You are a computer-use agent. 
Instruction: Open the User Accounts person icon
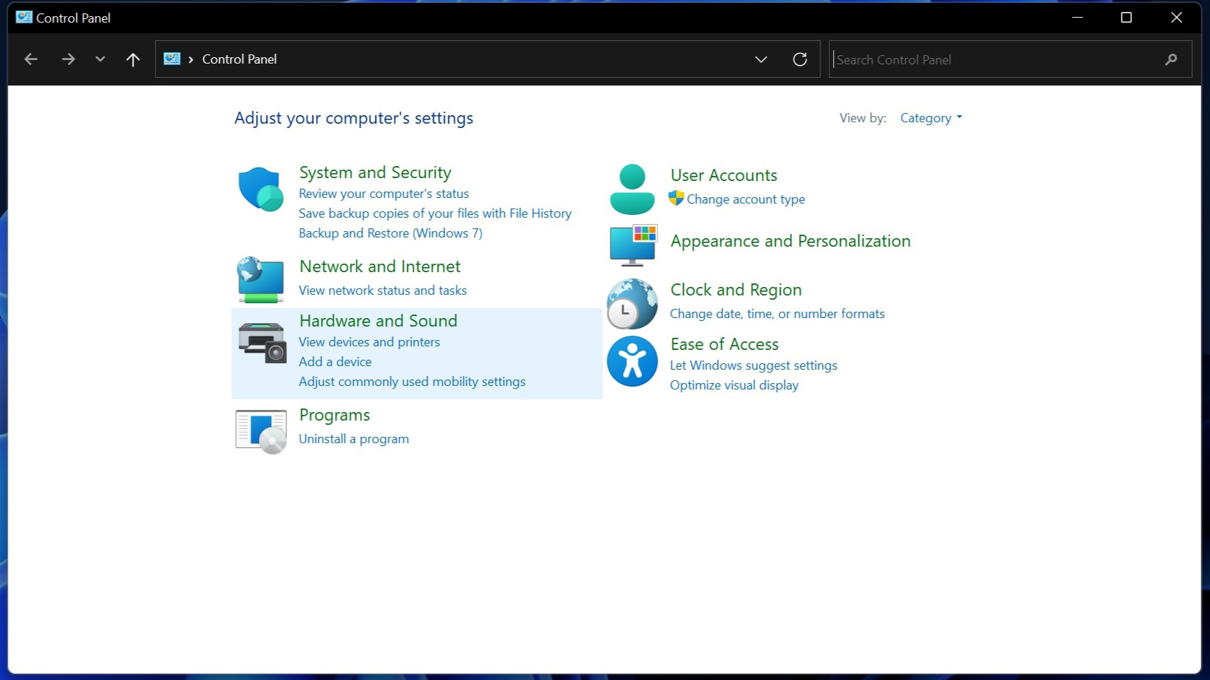(x=632, y=189)
